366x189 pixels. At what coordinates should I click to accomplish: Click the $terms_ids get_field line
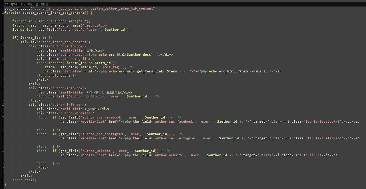point(71,29)
